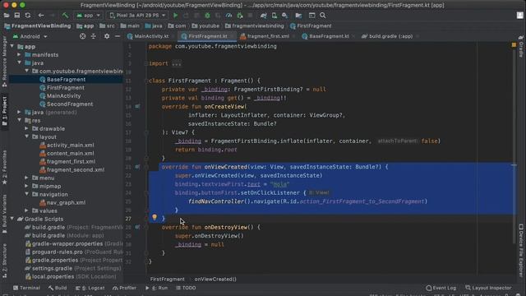526x296 pixels.
Task: Open the Build tool window button
Action: (58, 288)
